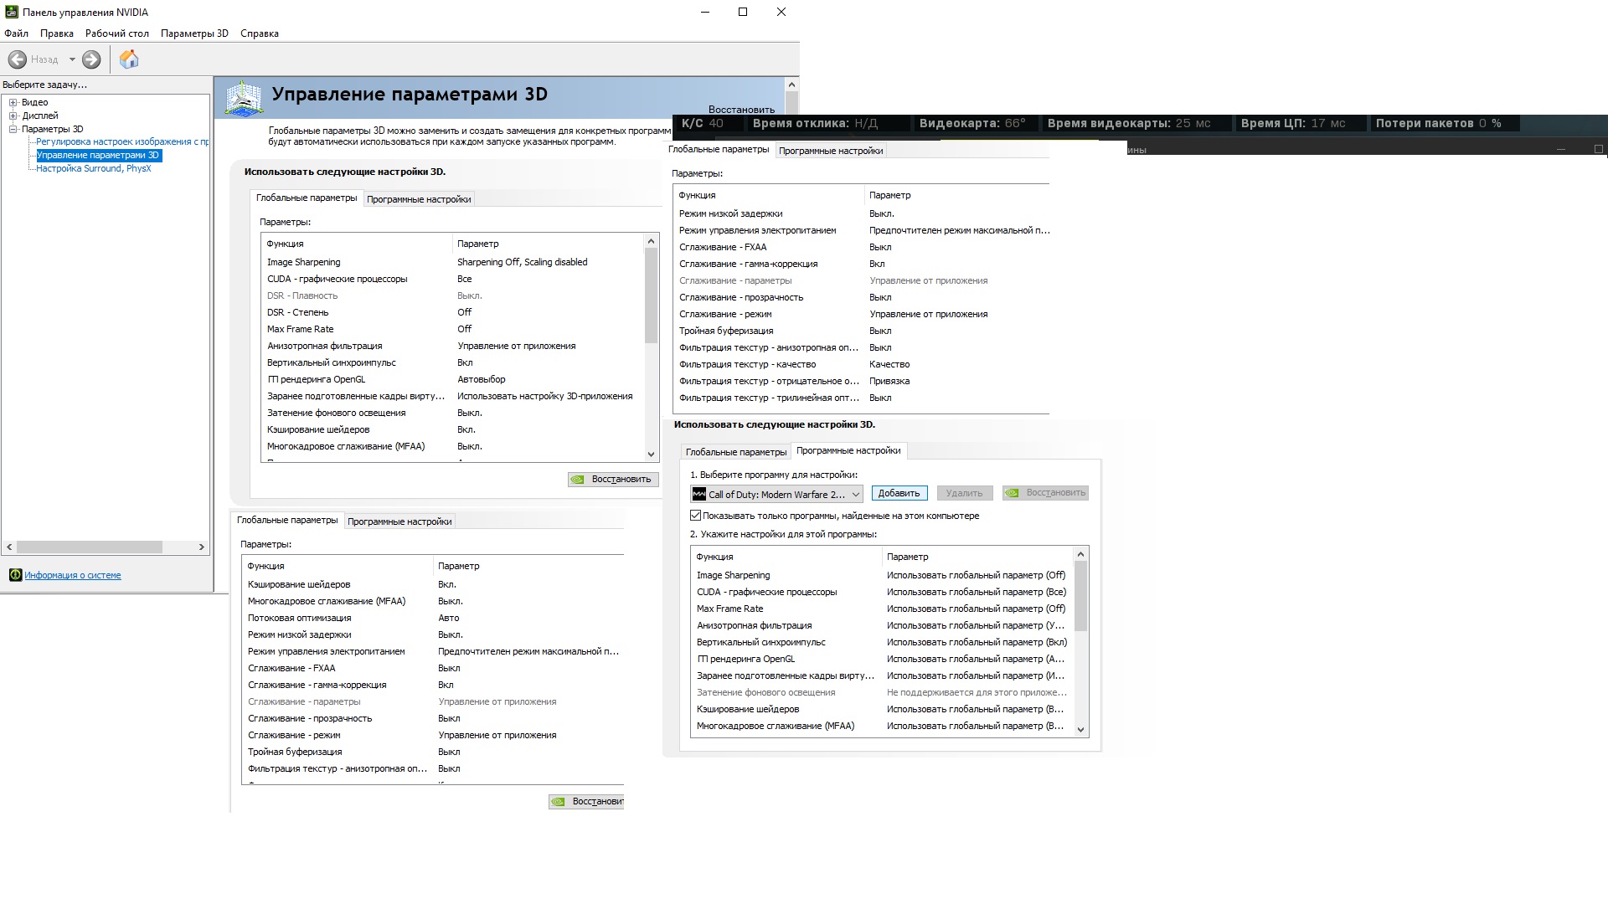Screen dimensions: 1608x904
Task: Select CUDA - графические процессоры row in main list
Action: tap(452, 279)
